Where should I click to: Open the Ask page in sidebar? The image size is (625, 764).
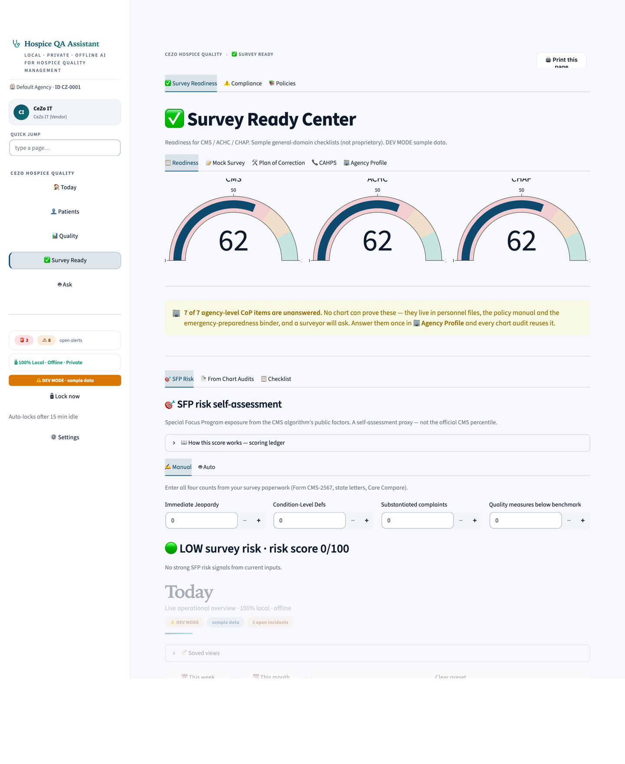[65, 284]
